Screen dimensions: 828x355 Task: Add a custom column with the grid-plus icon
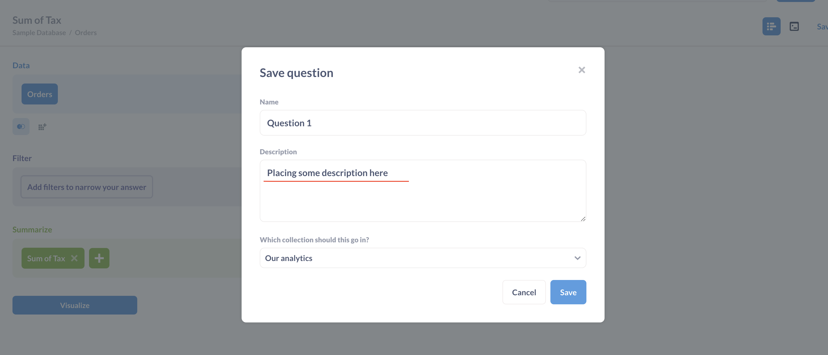pos(42,126)
